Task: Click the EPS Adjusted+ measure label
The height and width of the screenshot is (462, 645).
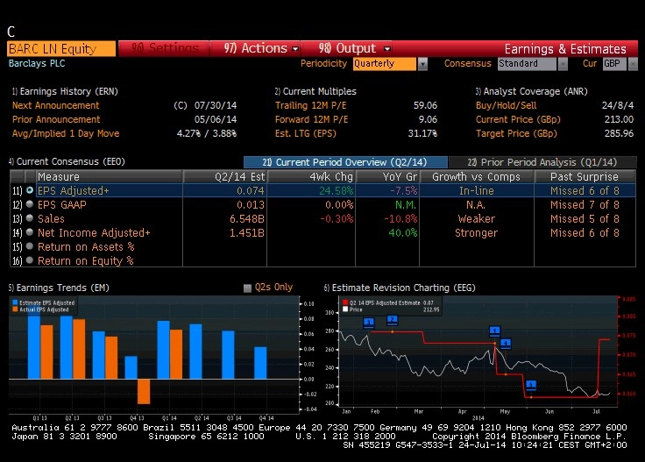Action: coord(74,190)
